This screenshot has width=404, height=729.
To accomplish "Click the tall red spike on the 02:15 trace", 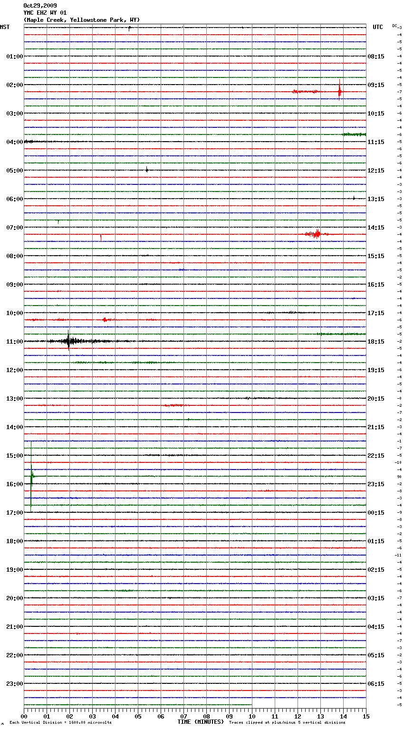I will 339,89.
